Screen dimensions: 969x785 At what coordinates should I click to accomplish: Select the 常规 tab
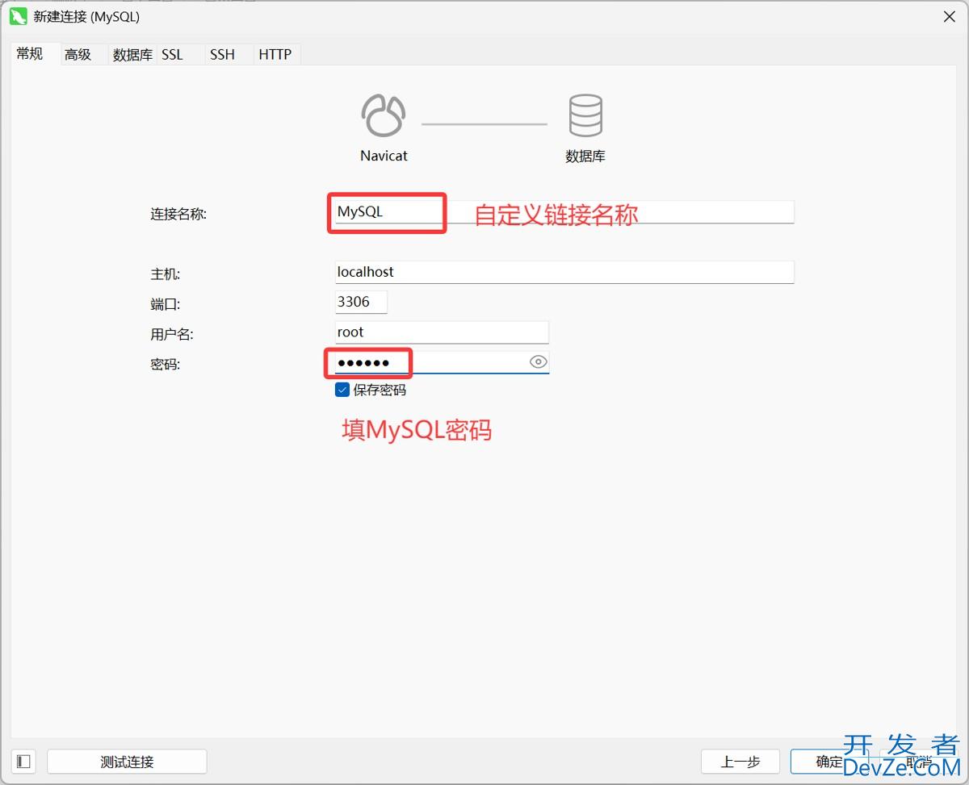[30, 54]
